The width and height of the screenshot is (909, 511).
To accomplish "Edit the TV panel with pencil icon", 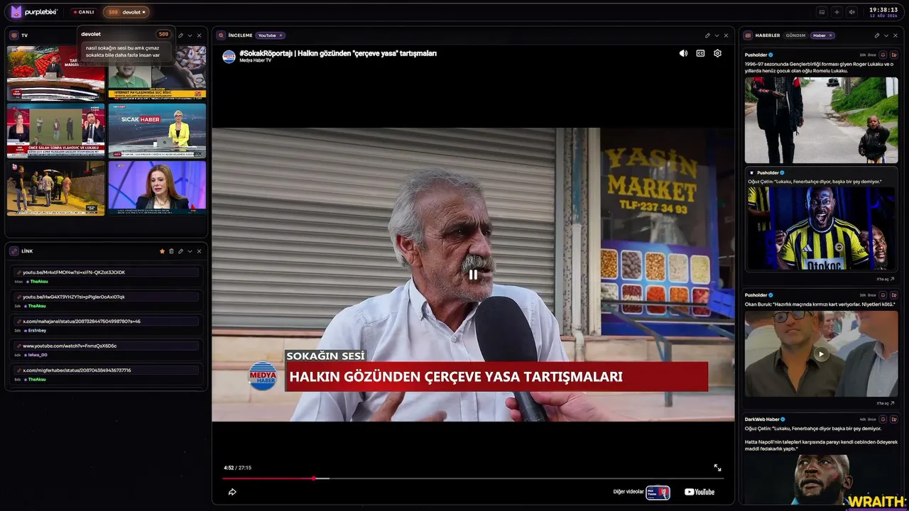I will click(180, 35).
